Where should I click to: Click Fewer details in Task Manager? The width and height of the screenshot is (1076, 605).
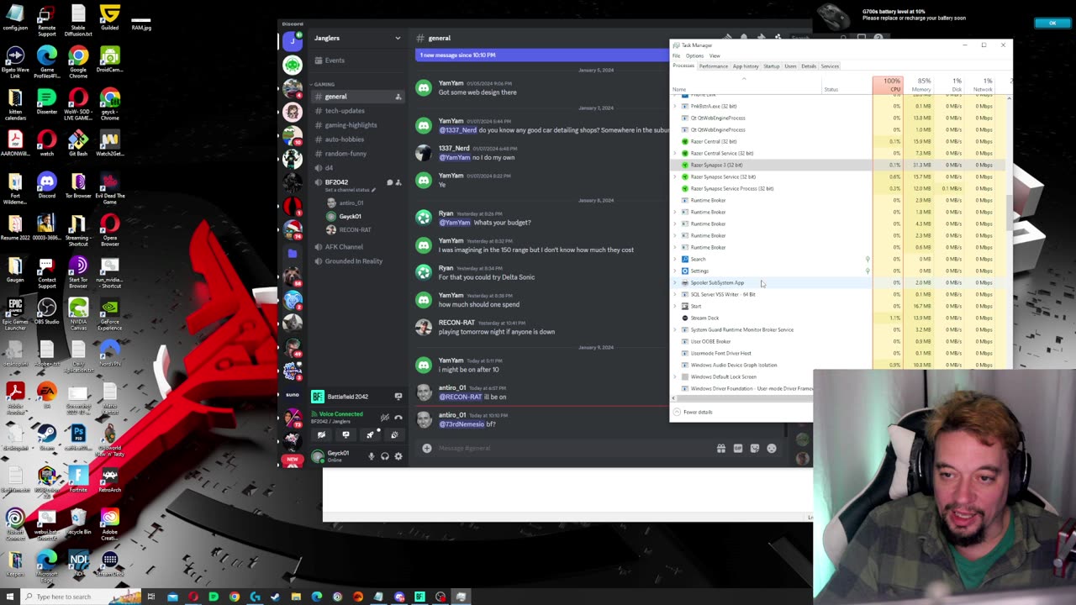[x=694, y=413]
